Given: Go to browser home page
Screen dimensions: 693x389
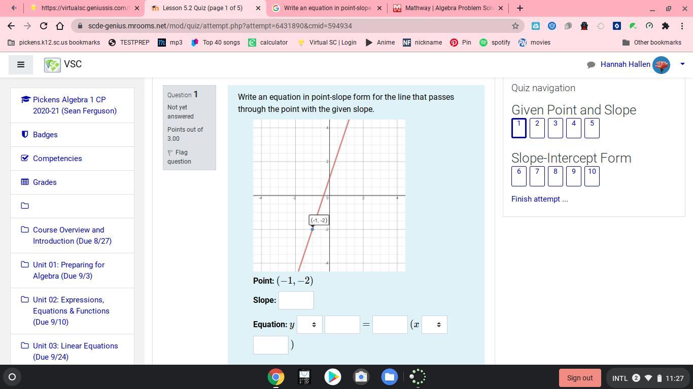Looking at the screenshot, I should [x=60, y=26].
